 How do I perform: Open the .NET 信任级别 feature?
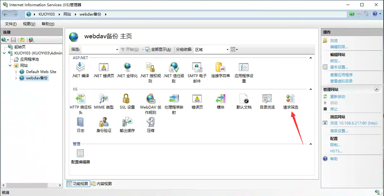coord(174,72)
